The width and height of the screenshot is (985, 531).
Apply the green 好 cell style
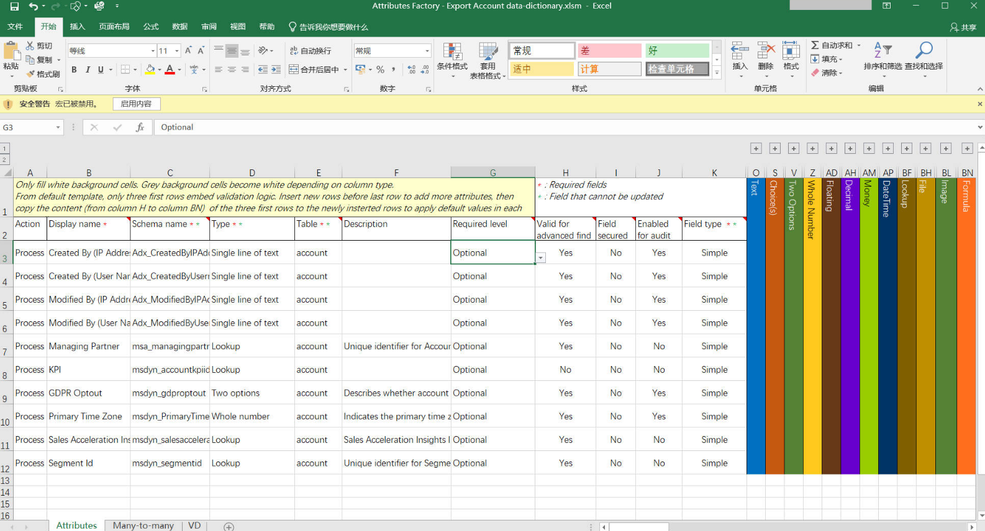click(x=677, y=51)
